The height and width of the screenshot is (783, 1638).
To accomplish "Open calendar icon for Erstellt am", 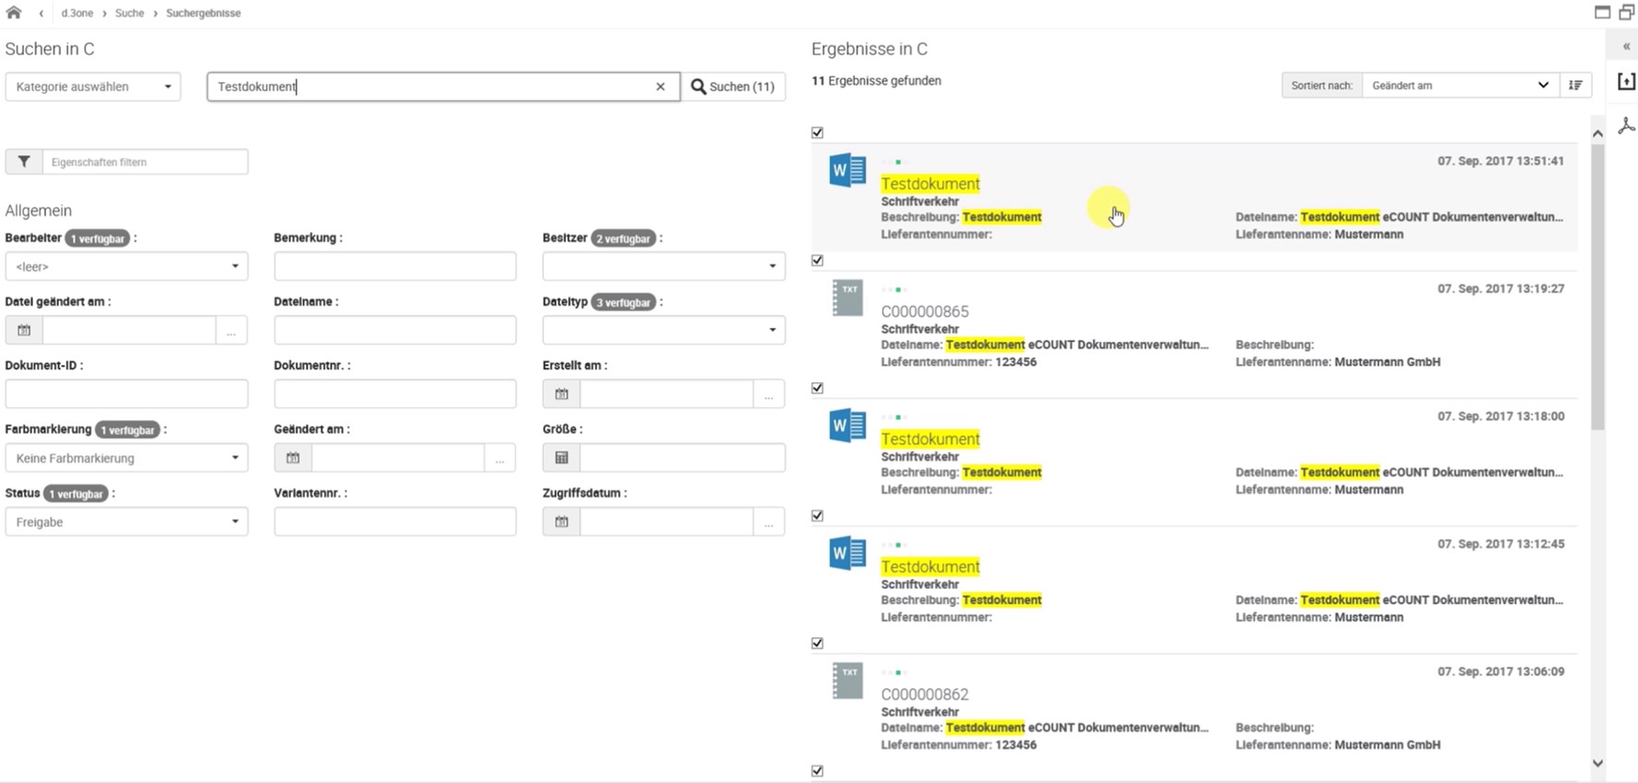I will tap(561, 394).
